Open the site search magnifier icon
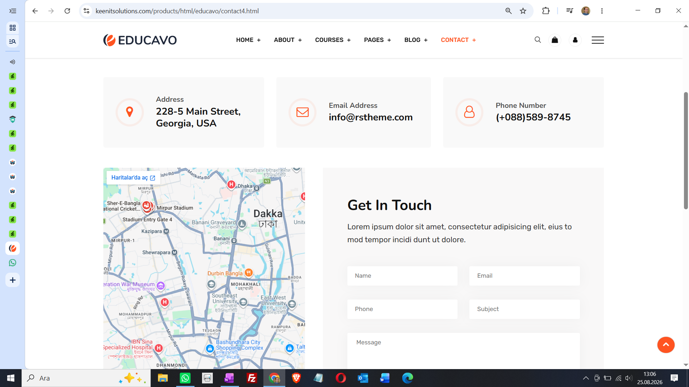The image size is (689, 387). point(538,40)
